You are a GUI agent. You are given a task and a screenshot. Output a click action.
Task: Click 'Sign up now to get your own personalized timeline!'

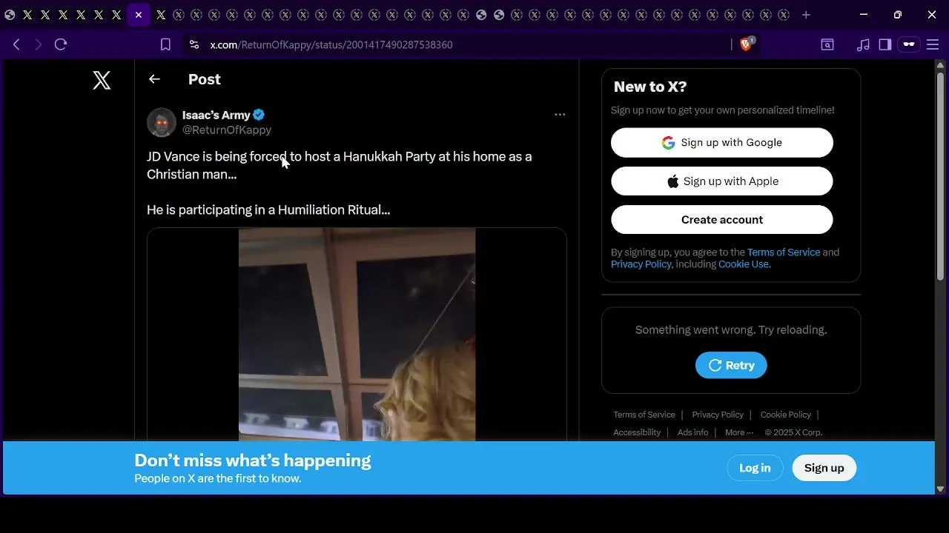pos(723,110)
